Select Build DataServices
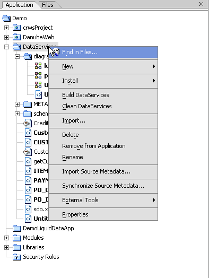This screenshot has height=278, width=209. (103, 95)
